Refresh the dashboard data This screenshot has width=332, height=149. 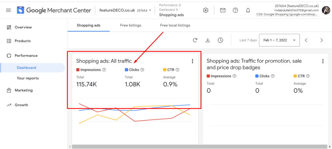(x=195, y=40)
